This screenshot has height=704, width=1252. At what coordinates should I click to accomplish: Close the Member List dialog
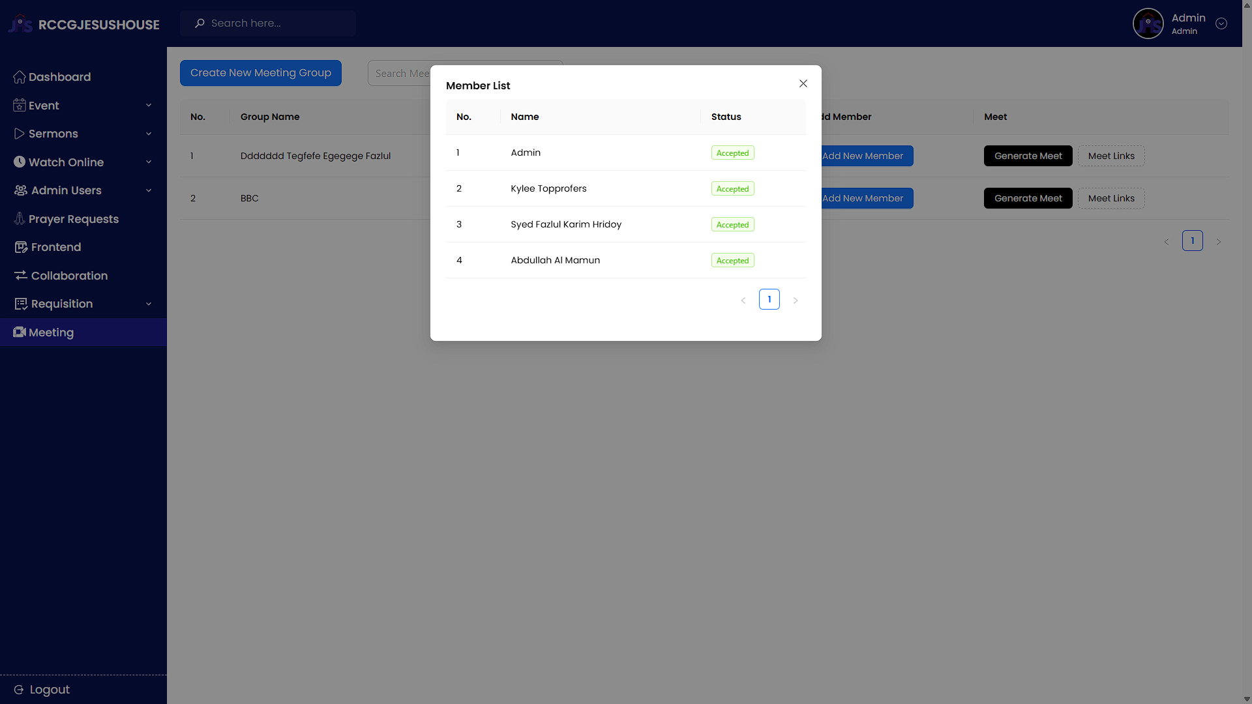(x=803, y=83)
